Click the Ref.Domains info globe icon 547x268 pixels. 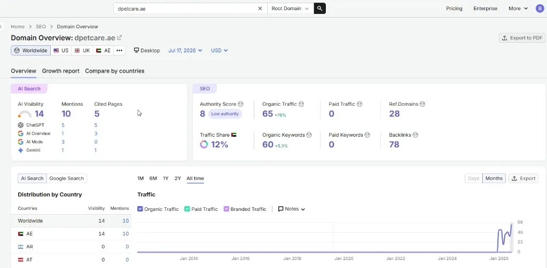point(423,104)
